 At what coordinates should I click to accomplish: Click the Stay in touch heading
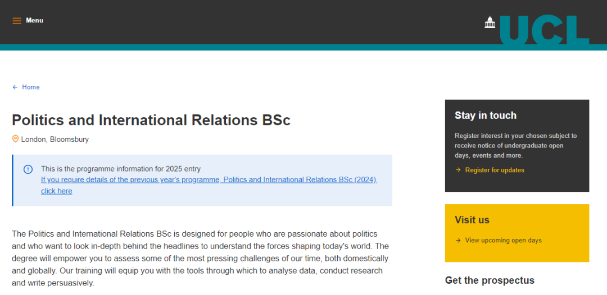[x=486, y=116]
